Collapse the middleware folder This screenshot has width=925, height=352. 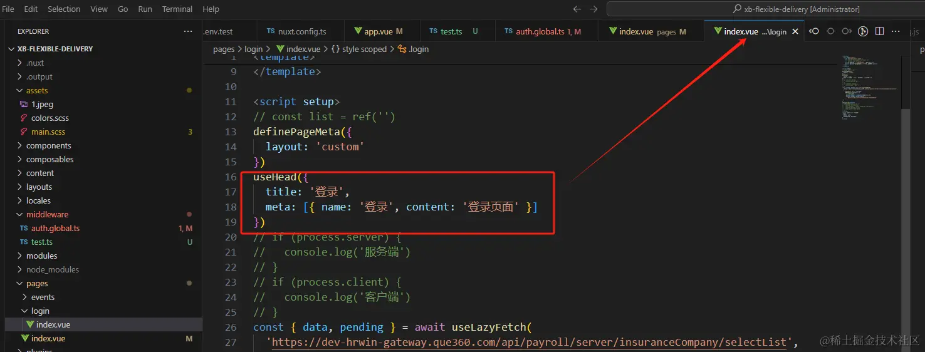tap(103, 214)
